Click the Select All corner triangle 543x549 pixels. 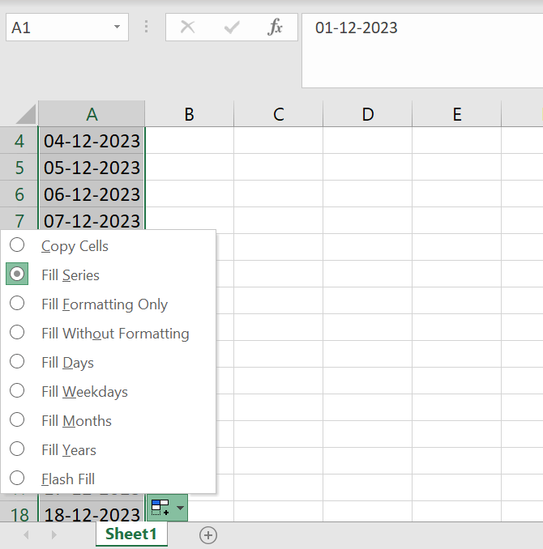(x=26, y=114)
